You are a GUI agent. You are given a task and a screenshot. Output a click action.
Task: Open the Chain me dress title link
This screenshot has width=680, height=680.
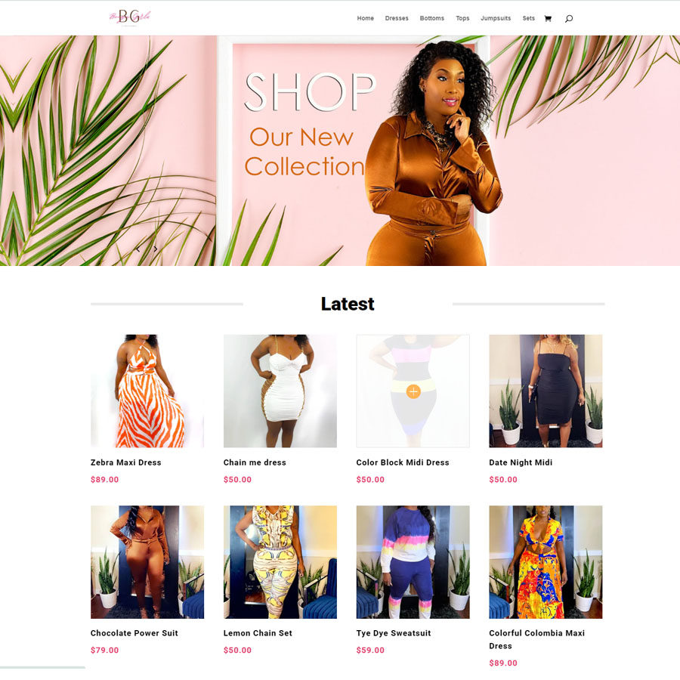click(255, 462)
